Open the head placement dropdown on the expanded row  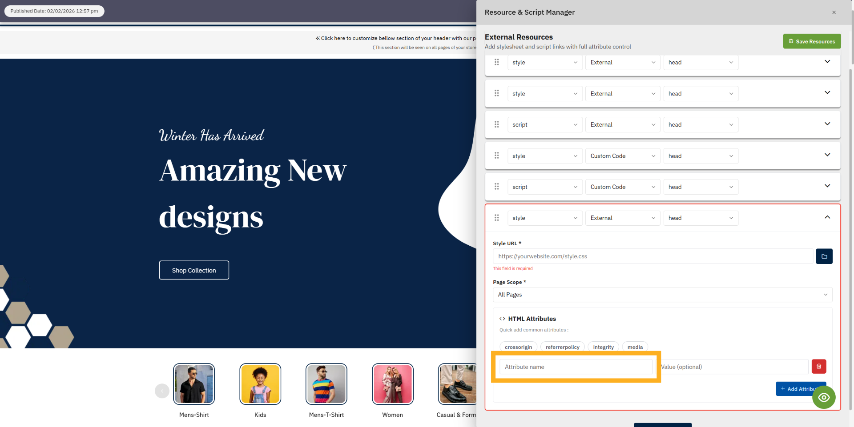pos(701,218)
